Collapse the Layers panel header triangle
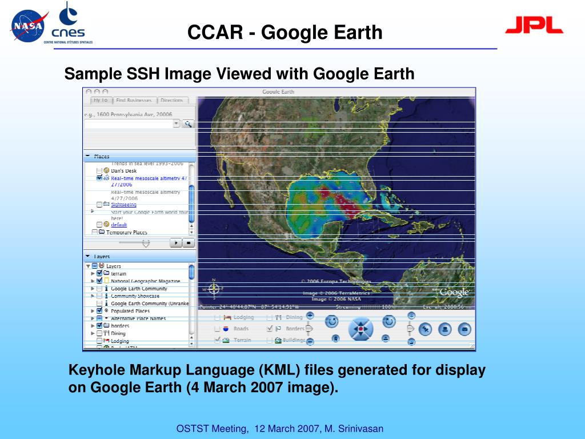 click(87, 256)
